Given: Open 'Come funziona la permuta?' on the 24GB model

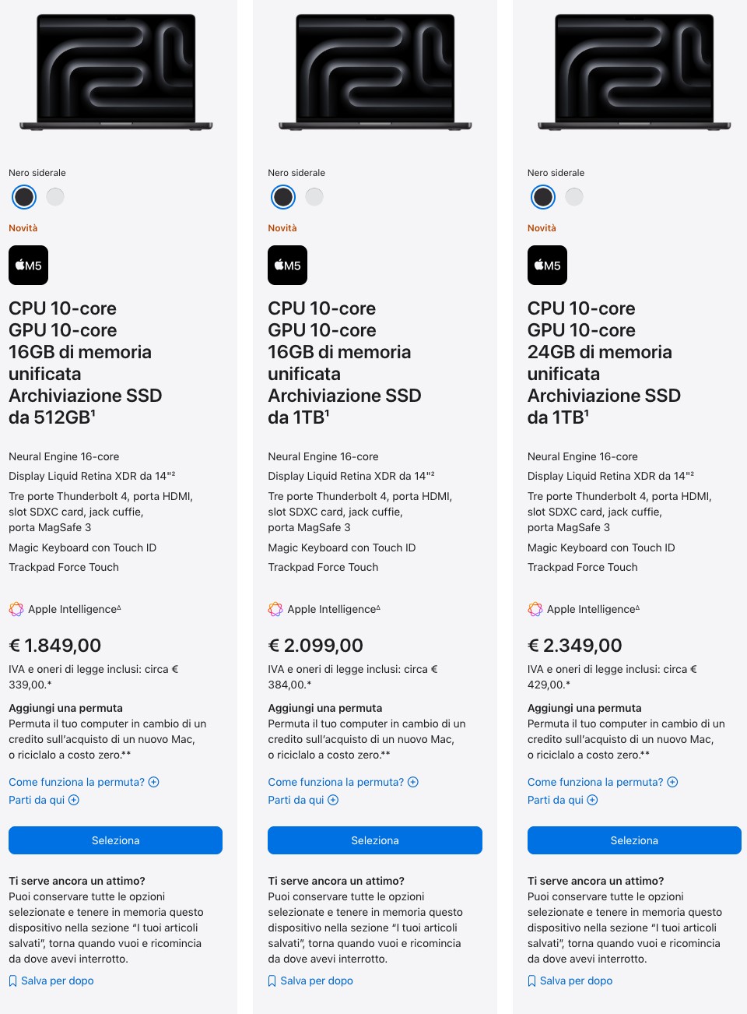Looking at the screenshot, I should [x=602, y=782].
